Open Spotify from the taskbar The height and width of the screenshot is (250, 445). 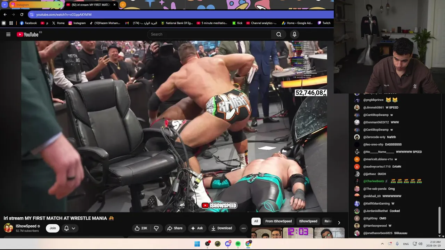tap(238, 244)
